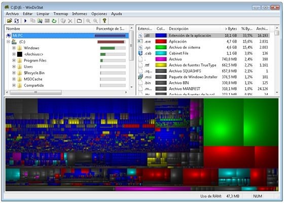The width and height of the screenshot is (284, 203).
Task: Select the Archivo de fuentes TrueType row
Action: (204, 65)
